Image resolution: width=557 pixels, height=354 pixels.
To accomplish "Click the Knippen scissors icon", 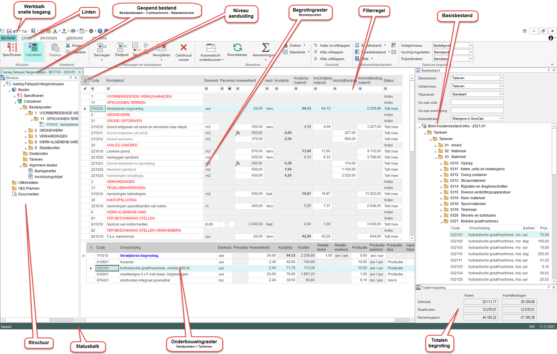I will tap(68, 46).
